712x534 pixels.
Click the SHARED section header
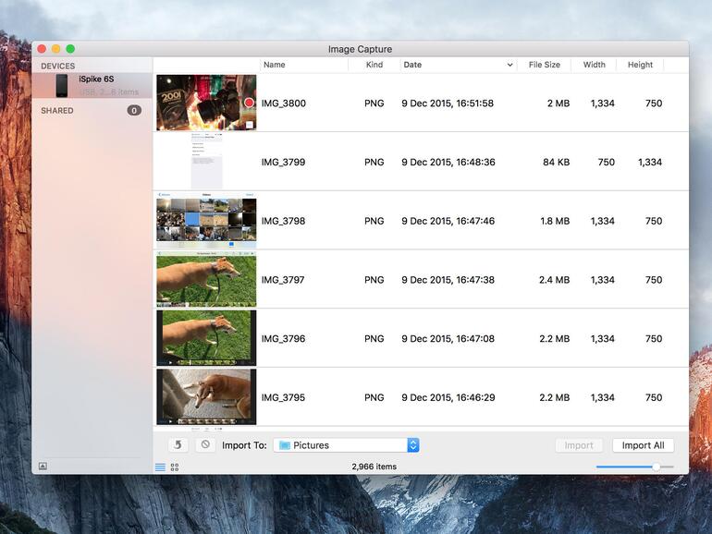coord(57,111)
